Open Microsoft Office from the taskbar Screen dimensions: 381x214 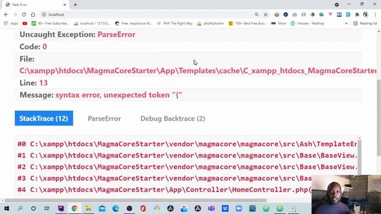click(143, 209)
